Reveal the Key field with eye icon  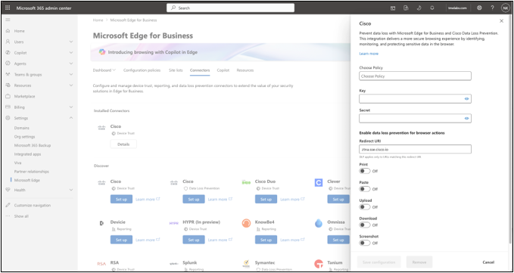(x=466, y=98)
